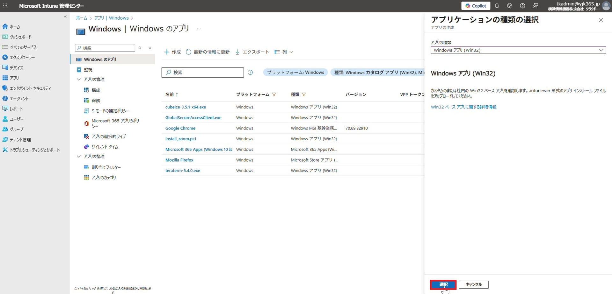Open the portal waffle menu icon
The width and height of the screenshot is (612, 294).
coord(5,6)
